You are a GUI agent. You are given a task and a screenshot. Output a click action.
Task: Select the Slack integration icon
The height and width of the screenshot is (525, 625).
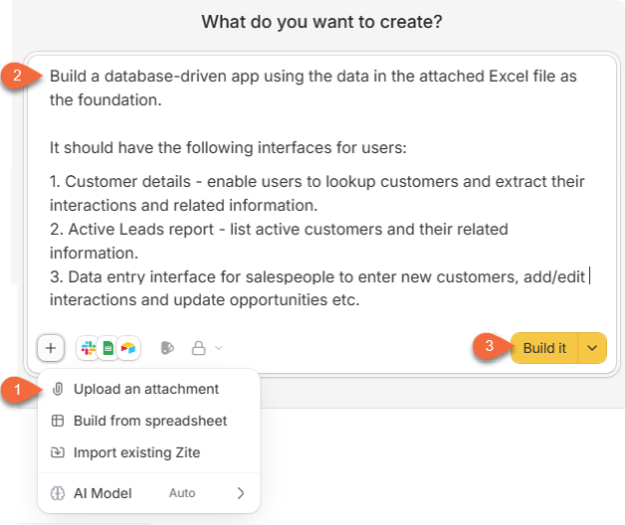pos(88,348)
